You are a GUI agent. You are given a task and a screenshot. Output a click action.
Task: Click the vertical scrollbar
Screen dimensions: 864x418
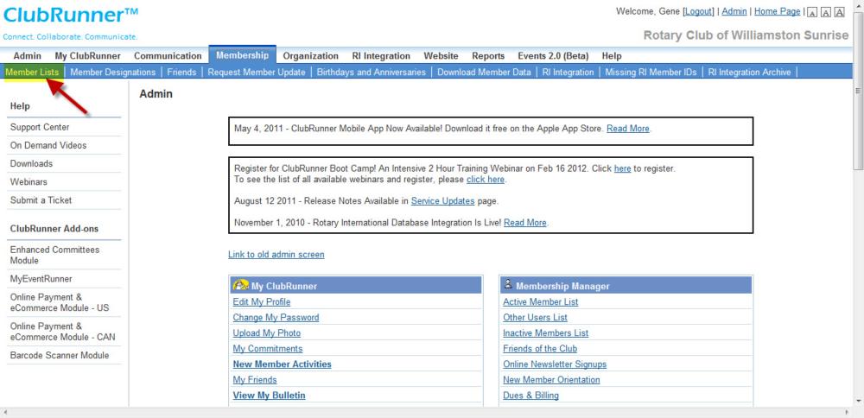pos(859,91)
